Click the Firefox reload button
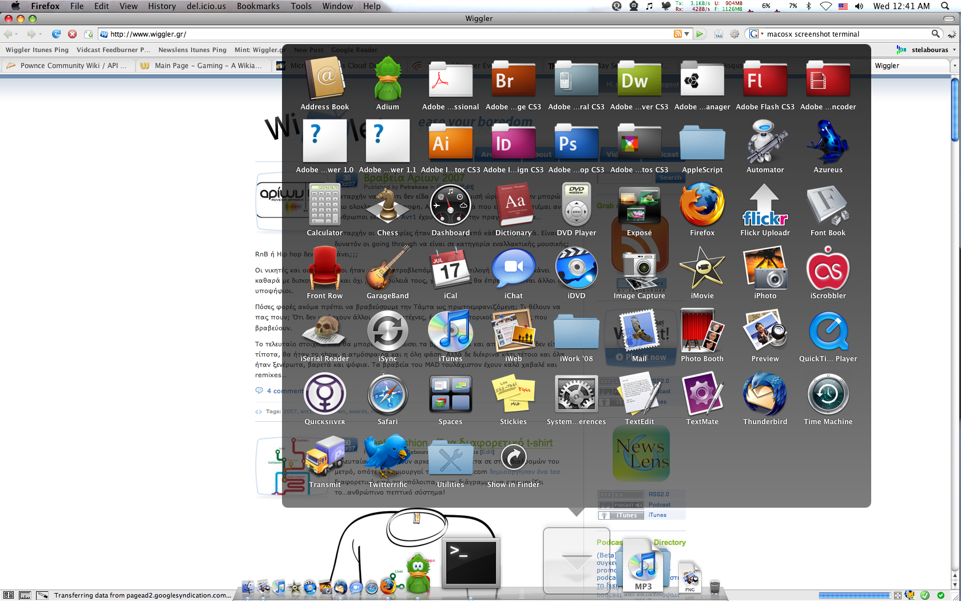The width and height of the screenshot is (961, 601). point(56,34)
